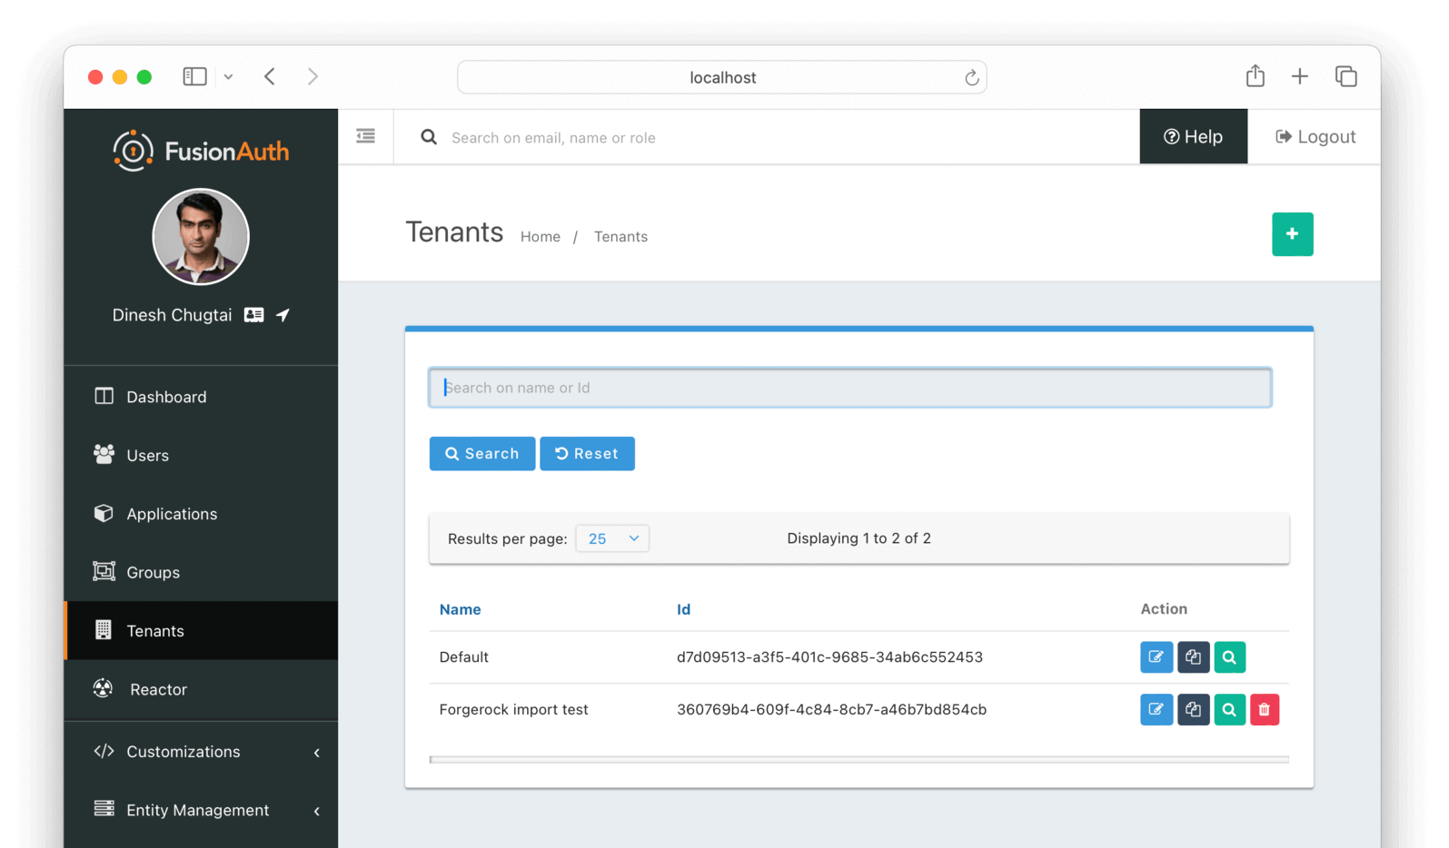Expand the Customizations submenu
Screen dimensions: 1449x848
tap(201, 752)
